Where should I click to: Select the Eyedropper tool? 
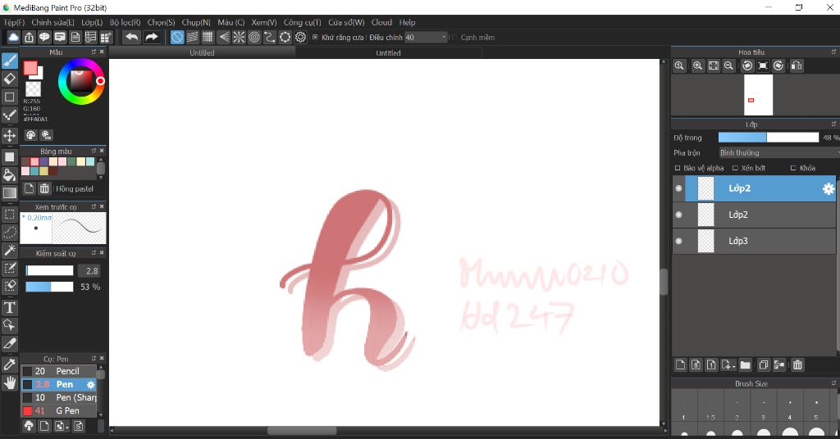pyautogui.click(x=10, y=364)
